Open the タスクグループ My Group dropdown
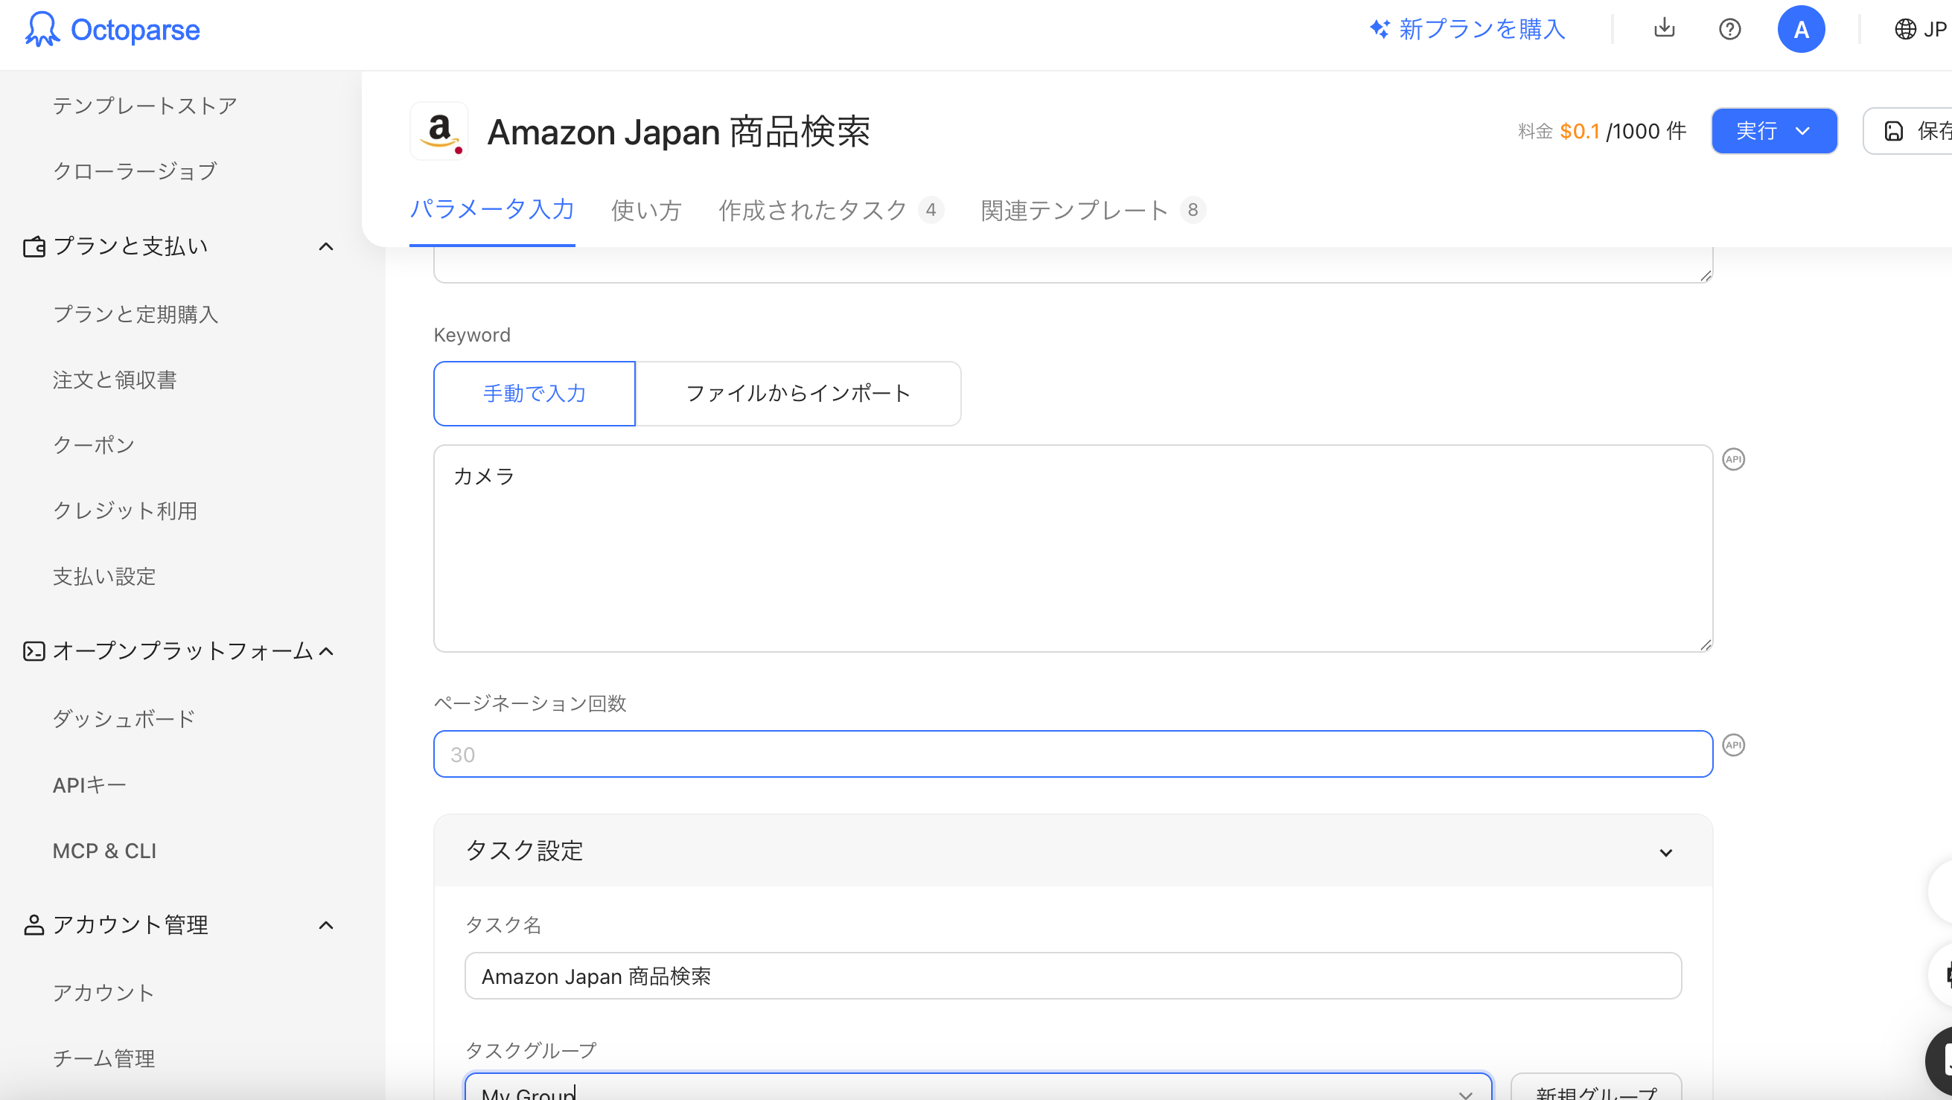This screenshot has width=1952, height=1100. pyautogui.click(x=978, y=1087)
